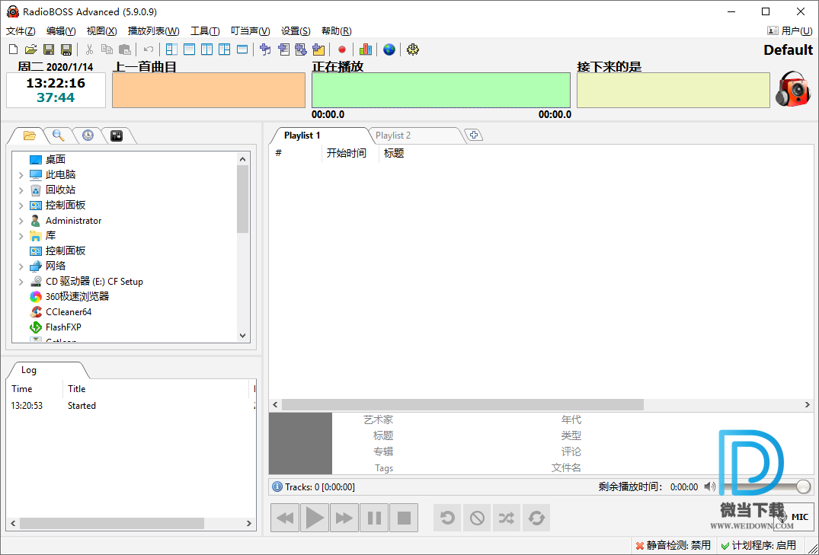The image size is (819, 555).
Task: Open the 工具(T) menu
Action: (205, 31)
